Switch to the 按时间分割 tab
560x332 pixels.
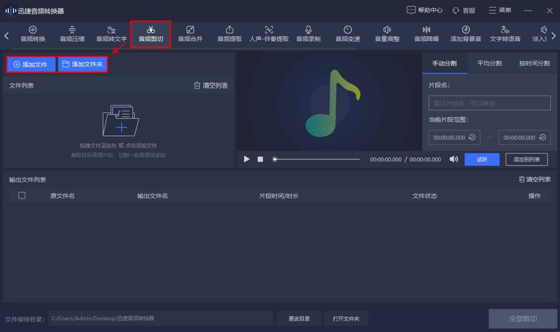coord(534,63)
